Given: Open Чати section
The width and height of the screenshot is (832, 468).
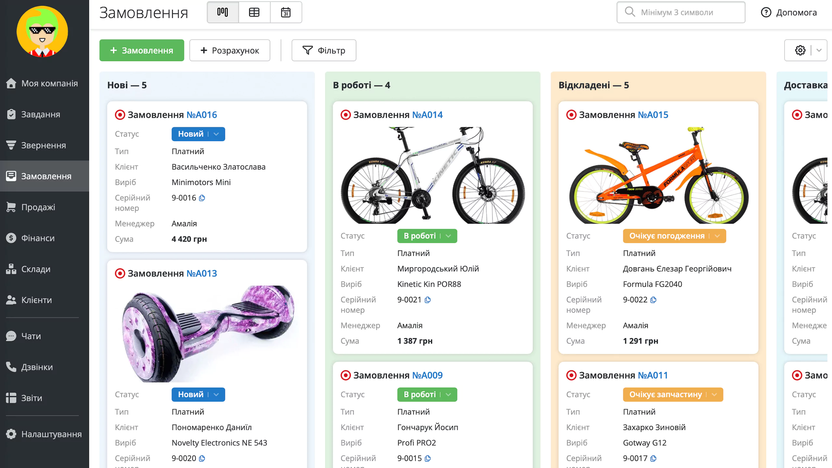Looking at the screenshot, I should click(45, 336).
